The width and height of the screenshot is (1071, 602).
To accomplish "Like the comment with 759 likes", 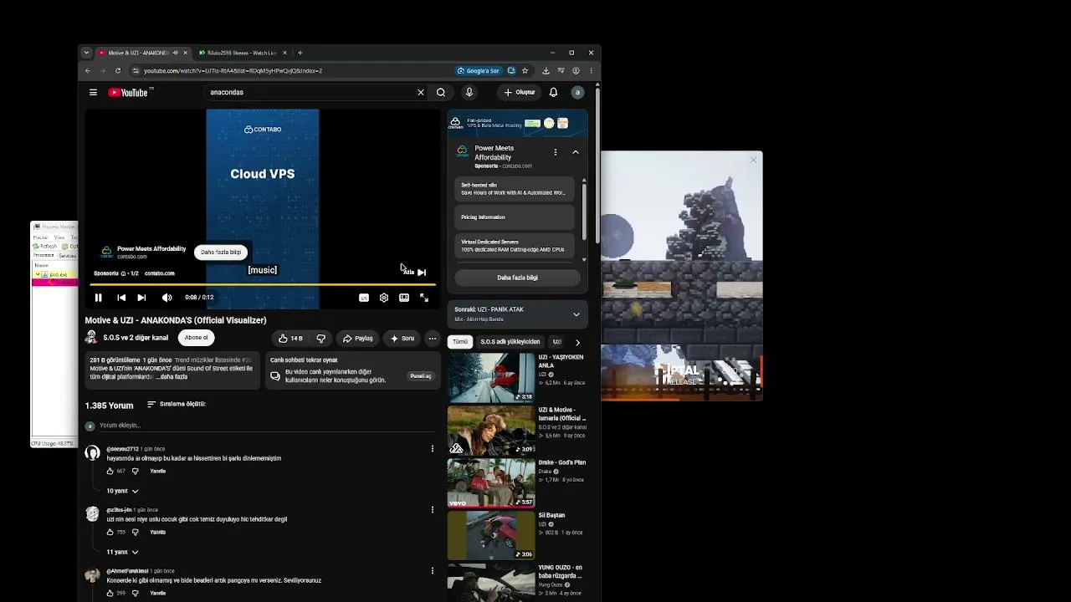I will [x=110, y=533].
